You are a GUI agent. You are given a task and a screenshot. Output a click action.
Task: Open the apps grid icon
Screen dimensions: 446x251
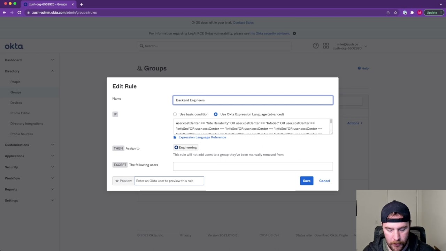click(326, 46)
